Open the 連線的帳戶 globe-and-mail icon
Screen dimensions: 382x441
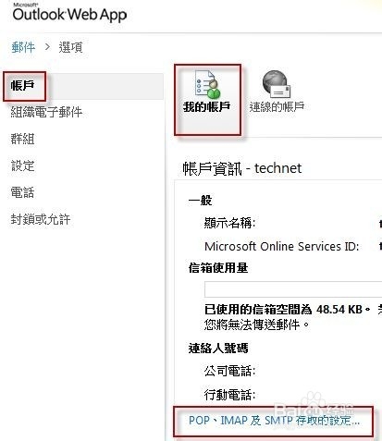point(277,84)
